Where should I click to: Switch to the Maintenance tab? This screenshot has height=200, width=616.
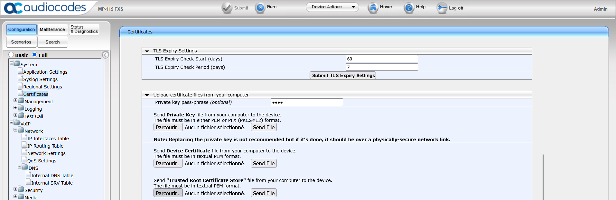(52, 29)
